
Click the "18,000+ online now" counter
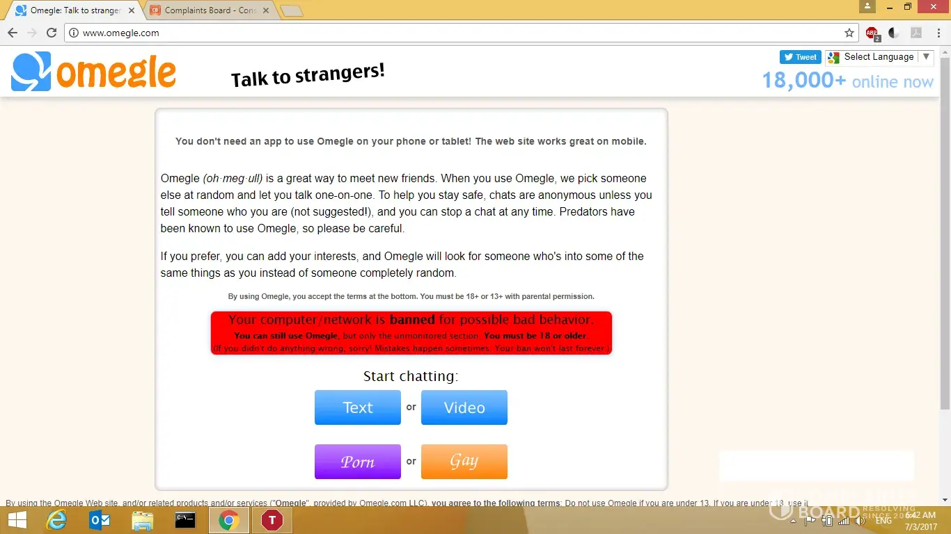click(847, 81)
